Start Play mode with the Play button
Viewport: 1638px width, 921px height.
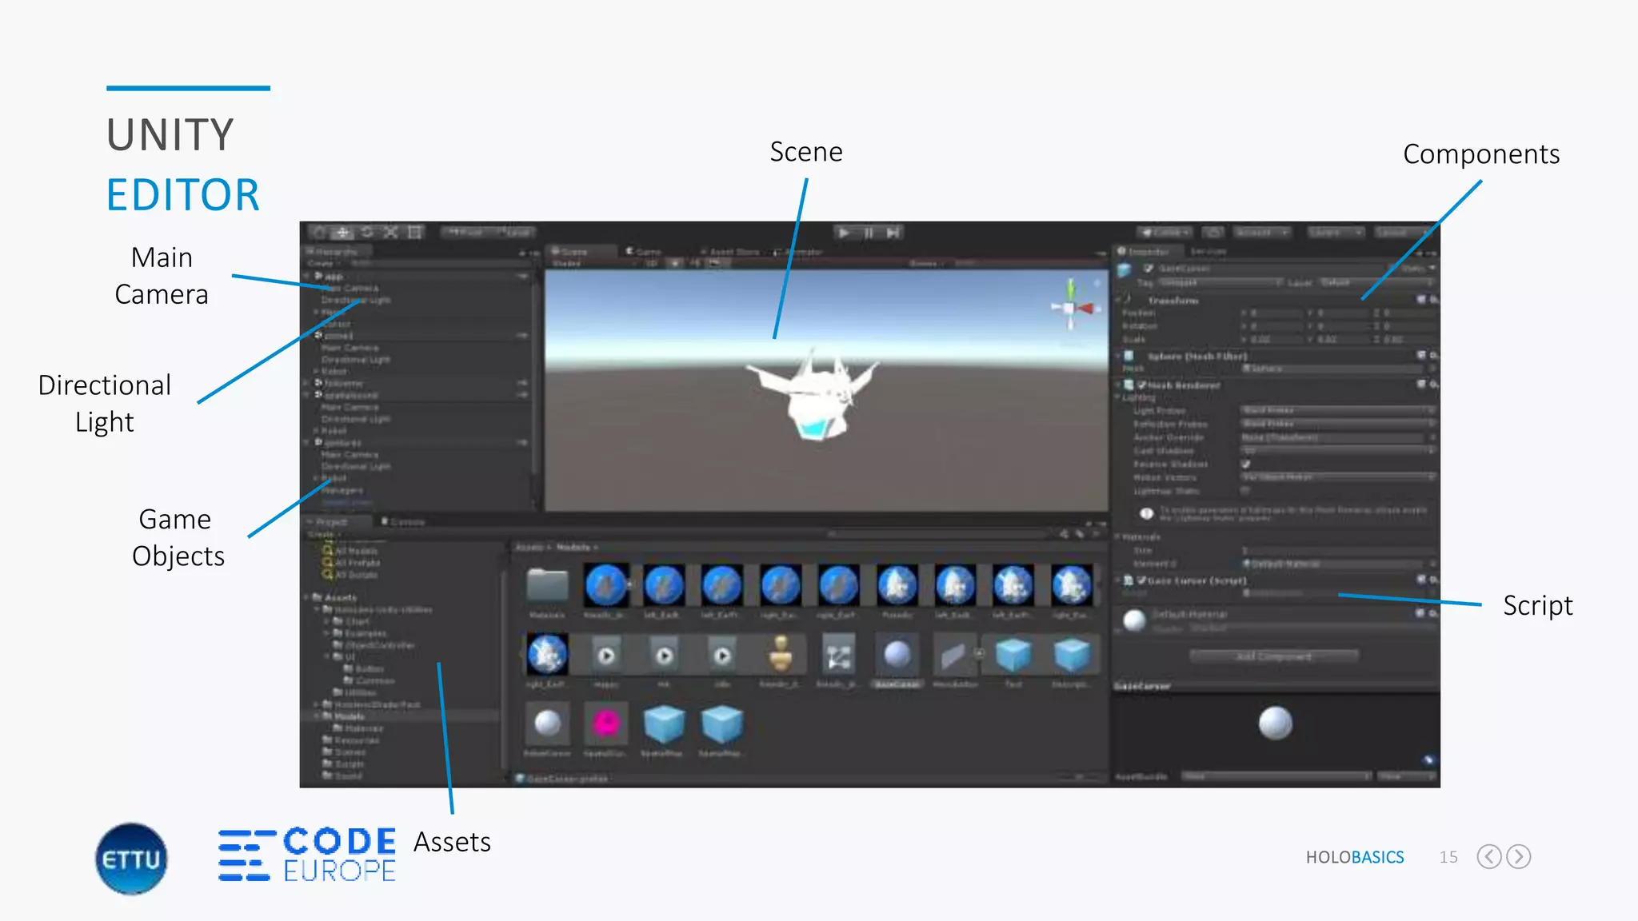pyautogui.click(x=844, y=233)
